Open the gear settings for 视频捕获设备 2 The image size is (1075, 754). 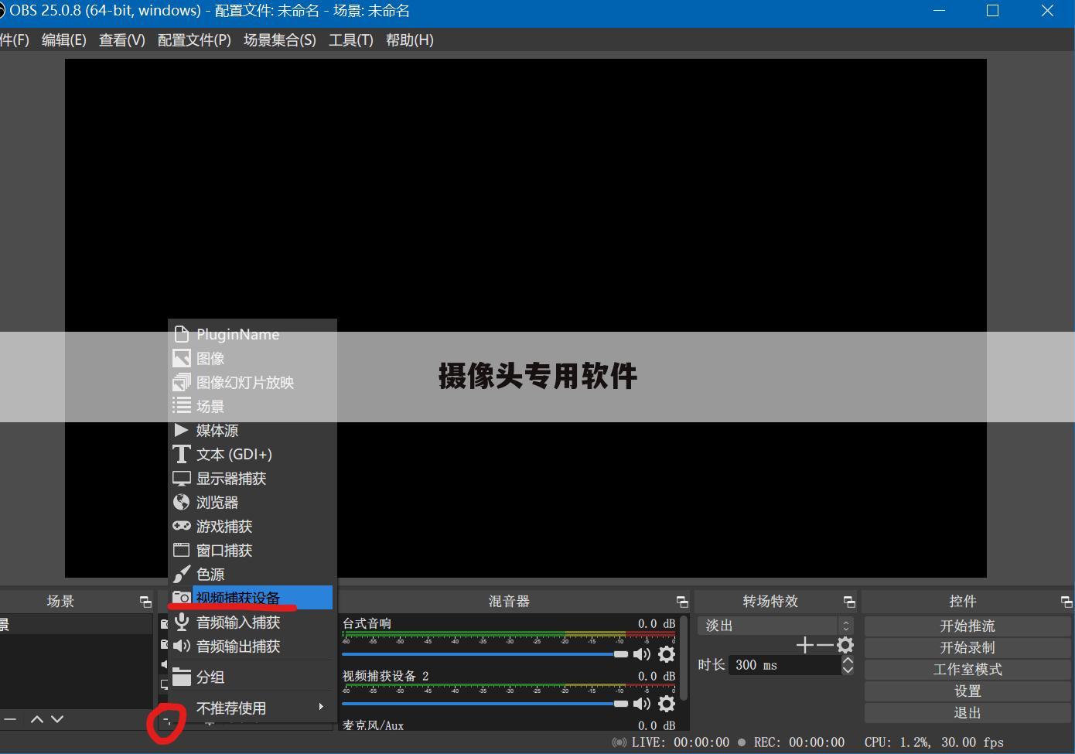point(667,704)
